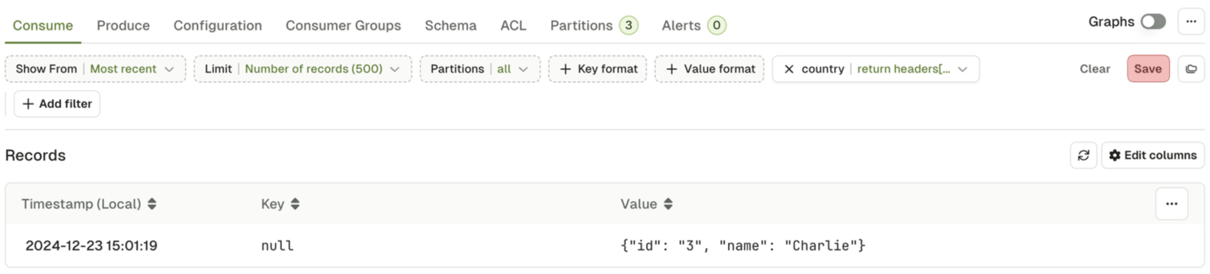Open the Consumer Groups tab

343,25
